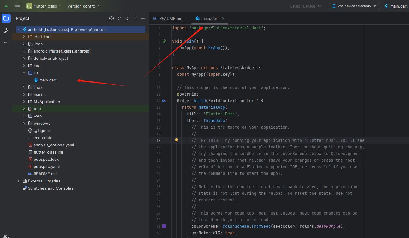Image resolution: width=409 pixels, height=238 pixels.
Task: Open the Resource Manager sidebar icon
Action: (6, 30)
